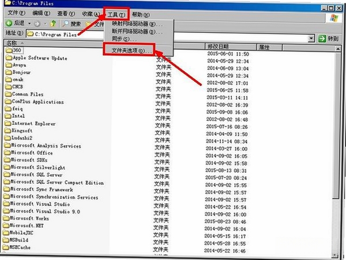
Task: Click the date 2015-06-01 11:50
Action: [228, 54]
